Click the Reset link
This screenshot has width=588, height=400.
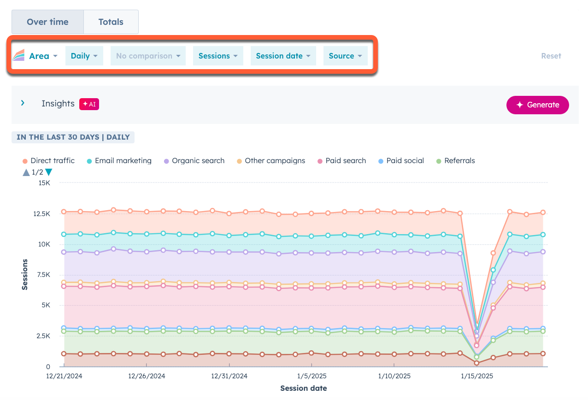point(551,56)
